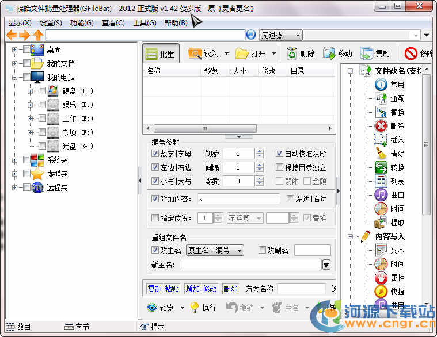
Task: Click the 执行 lightbulb execute button
Action: tap(195, 308)
